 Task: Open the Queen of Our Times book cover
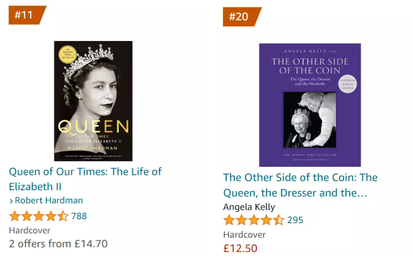pyautogui.click(x=93, y=101)
